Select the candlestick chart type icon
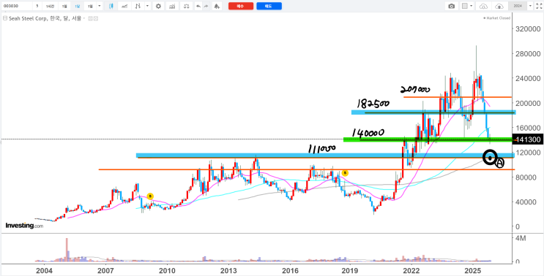The image size is (544, 276). [x=111, y=6]
